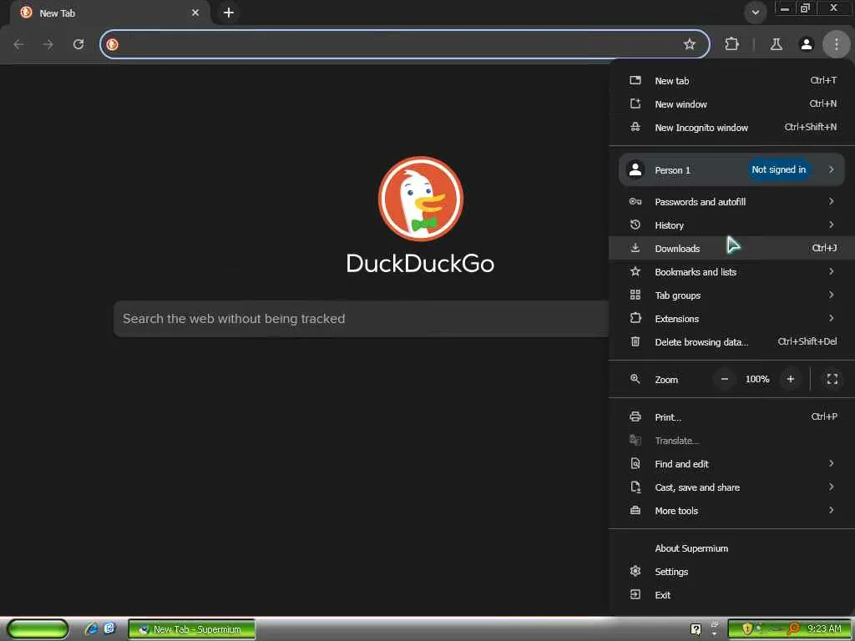
Task: Select New window from the menu
Action: 731,104
